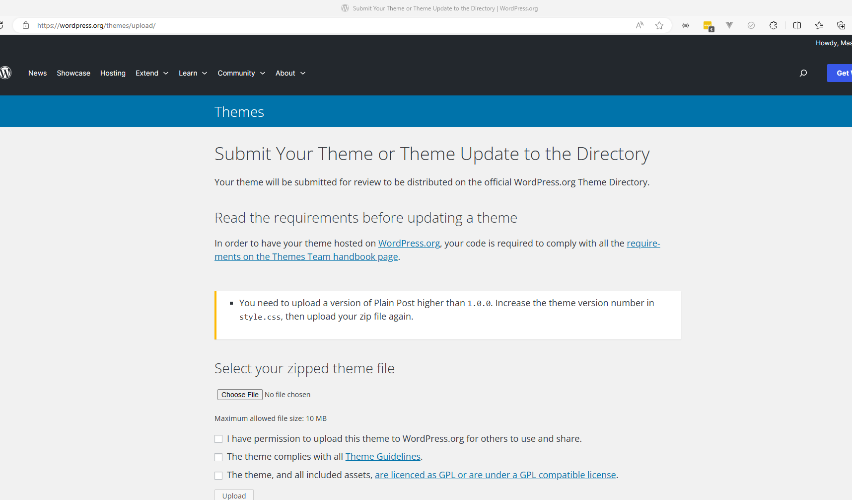This screenshot has width=852, height=500.
Task: Expand the Extend menu
Action: [152, 73]
